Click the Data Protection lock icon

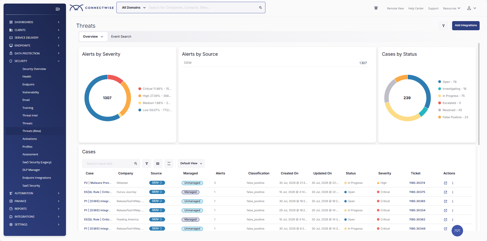pyautogui.click(x=11, y=53)
